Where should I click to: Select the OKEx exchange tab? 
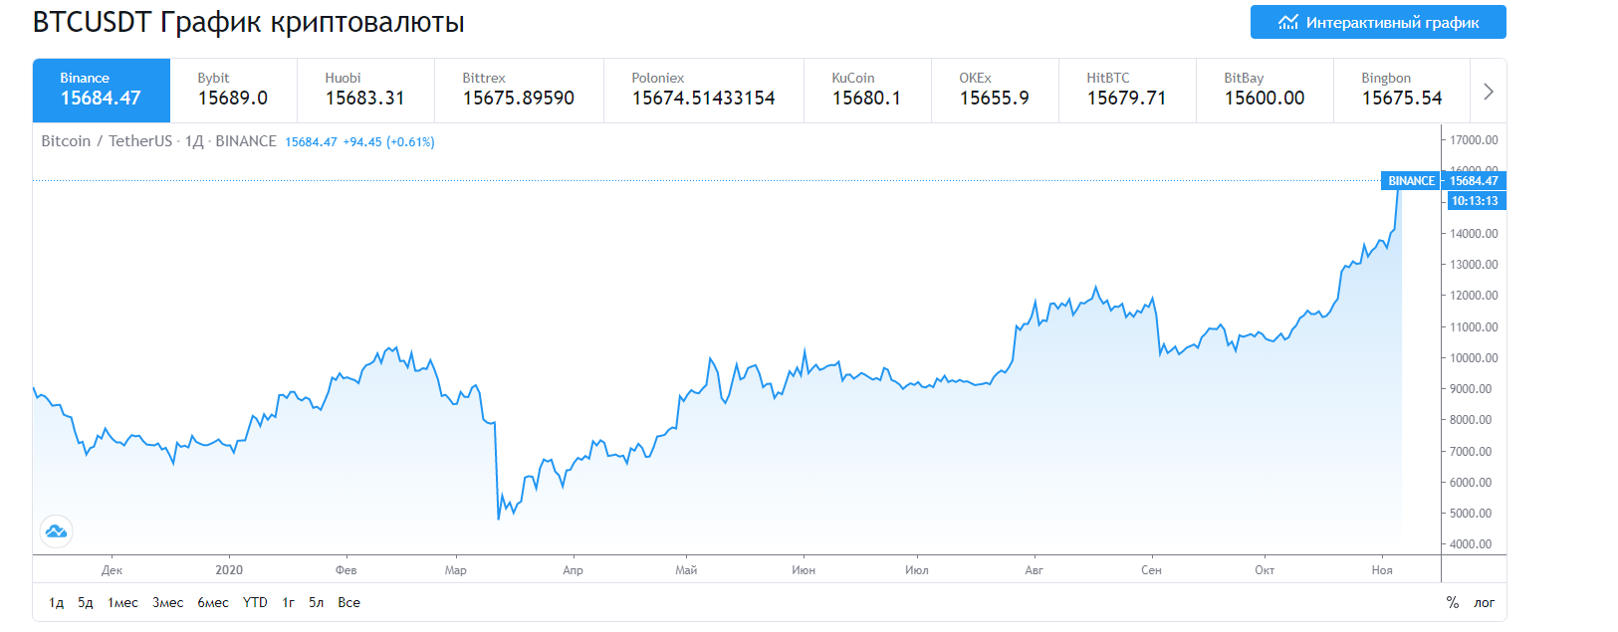coord(995,90)
